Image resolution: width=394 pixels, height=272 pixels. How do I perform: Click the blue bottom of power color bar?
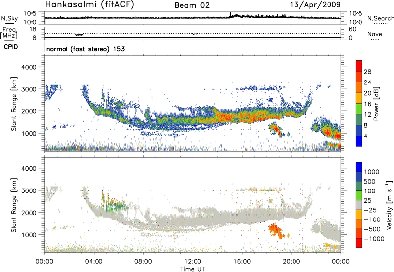[359, 141]
